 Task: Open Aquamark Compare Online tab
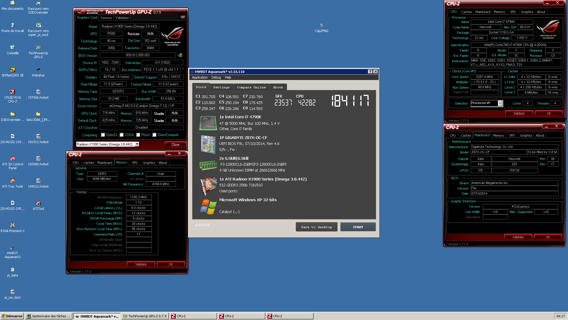251,87
